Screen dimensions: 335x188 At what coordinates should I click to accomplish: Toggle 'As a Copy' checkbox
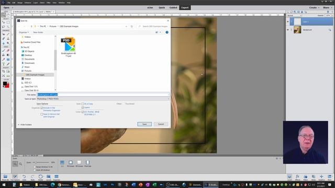click(x=83, y=104)
